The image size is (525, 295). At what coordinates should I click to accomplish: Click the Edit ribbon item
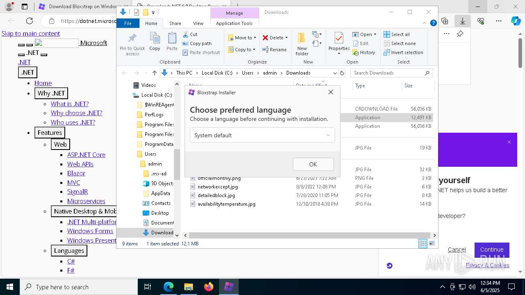coord(360,43)
